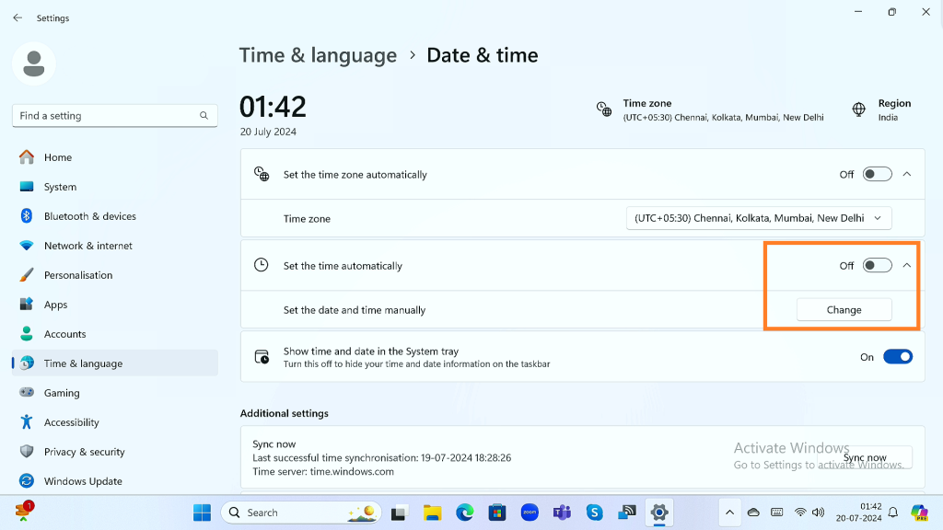This screenshot has width=943, height=530.
Task: Open Zoom from the taskbar
Action: [x=530, y=513]
